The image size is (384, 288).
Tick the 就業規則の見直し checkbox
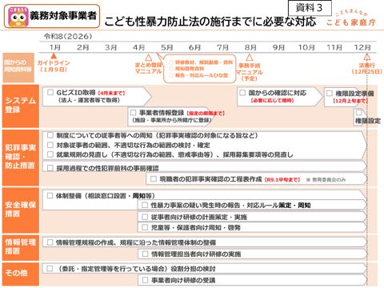click(x=50, y=154)
